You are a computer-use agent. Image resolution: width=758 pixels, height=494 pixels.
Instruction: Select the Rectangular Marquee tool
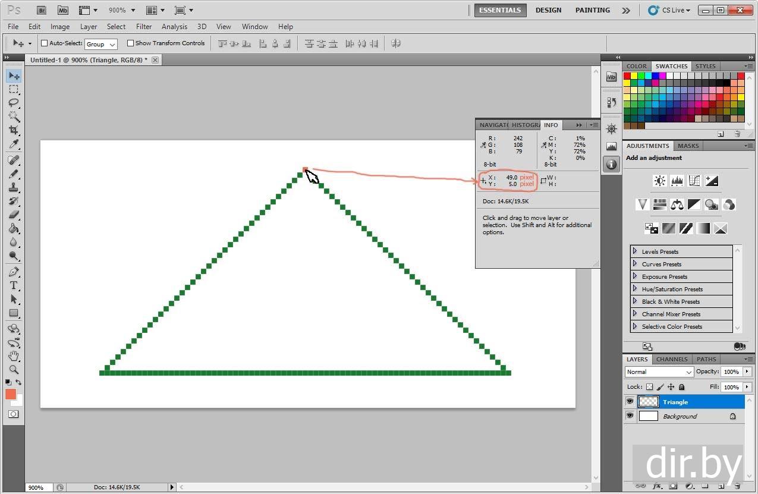[x=14, y=89]
